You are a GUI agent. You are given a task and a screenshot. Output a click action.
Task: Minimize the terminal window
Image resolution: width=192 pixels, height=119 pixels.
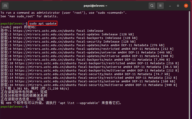tap(170, 6)
